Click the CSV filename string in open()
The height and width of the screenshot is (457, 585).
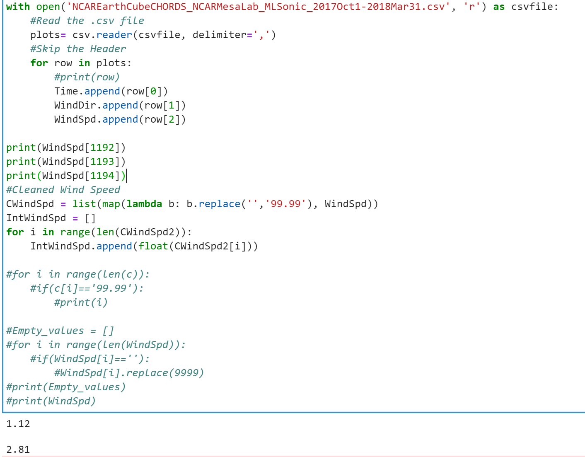click(259, 7)
